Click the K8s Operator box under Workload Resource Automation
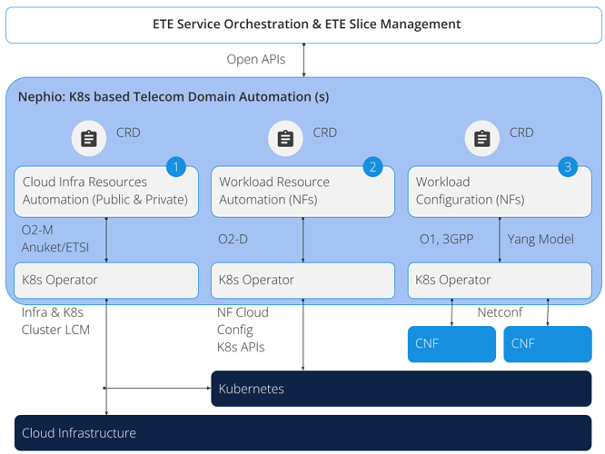This screenshot has height=454, width=605. click(302, 281)
